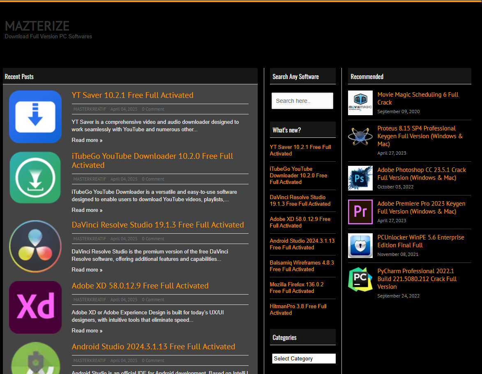Open iTubeGo YouTube Downloader 10.2.0 post title
482x374 pixels.
(x=152, y=161)
